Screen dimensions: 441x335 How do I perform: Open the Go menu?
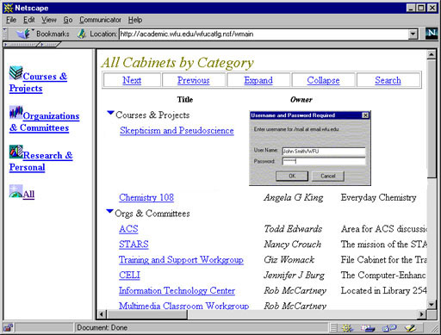point(68,20)
